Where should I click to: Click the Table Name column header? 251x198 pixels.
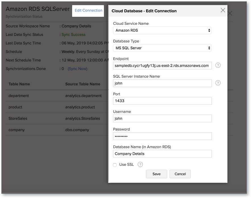pos(19,84)
